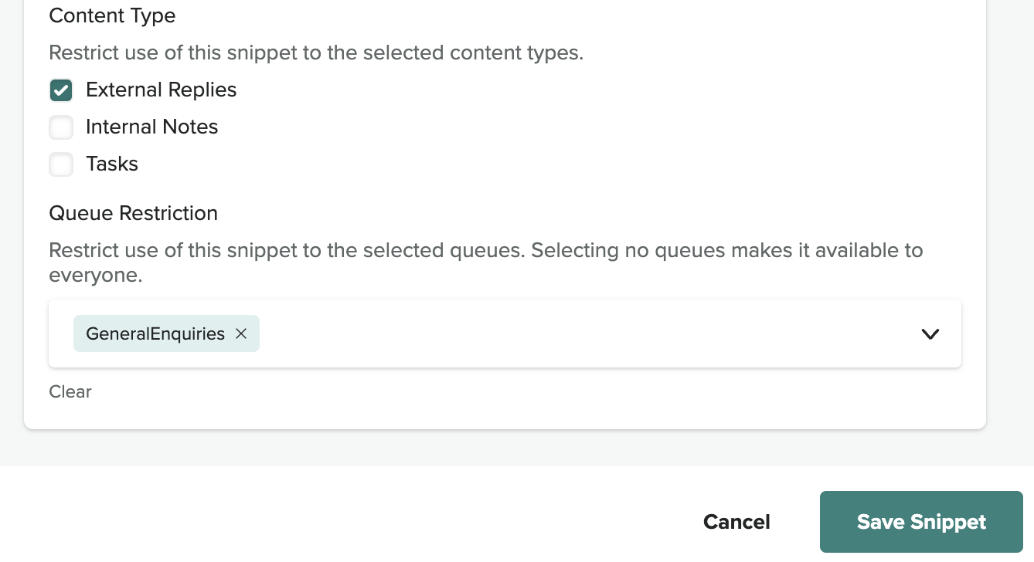Tick the Tasks checkbox
Image resolution: width=1034 pixels, height=562 pixels.
pos(61,164)
